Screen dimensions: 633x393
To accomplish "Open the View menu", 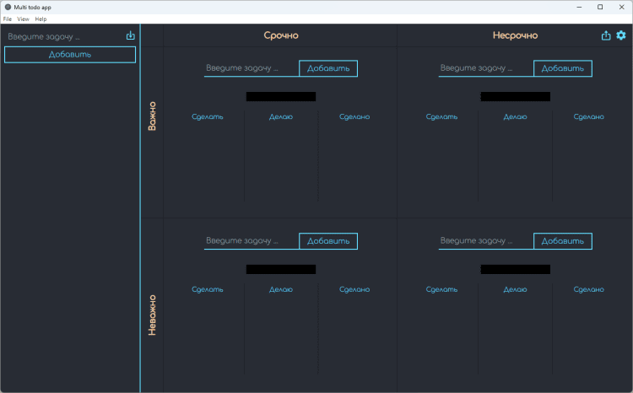I will tap(23, 19).
